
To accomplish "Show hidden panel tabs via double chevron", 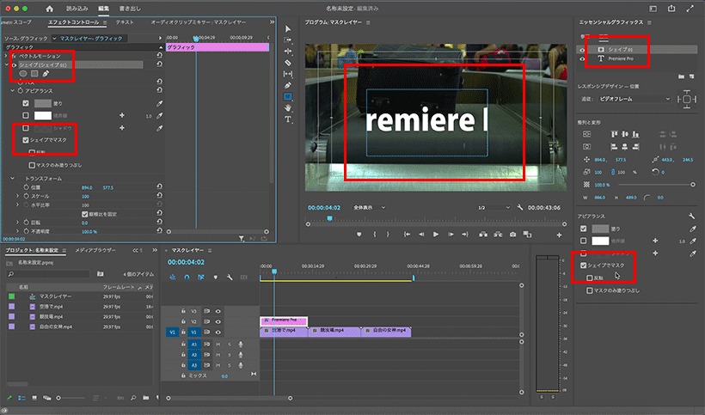I will tap(272, 22).
